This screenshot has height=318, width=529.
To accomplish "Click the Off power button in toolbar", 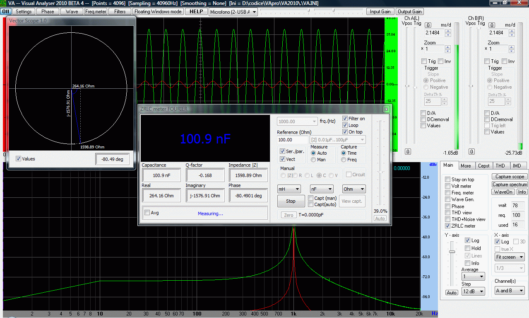I will pos(6,12).
